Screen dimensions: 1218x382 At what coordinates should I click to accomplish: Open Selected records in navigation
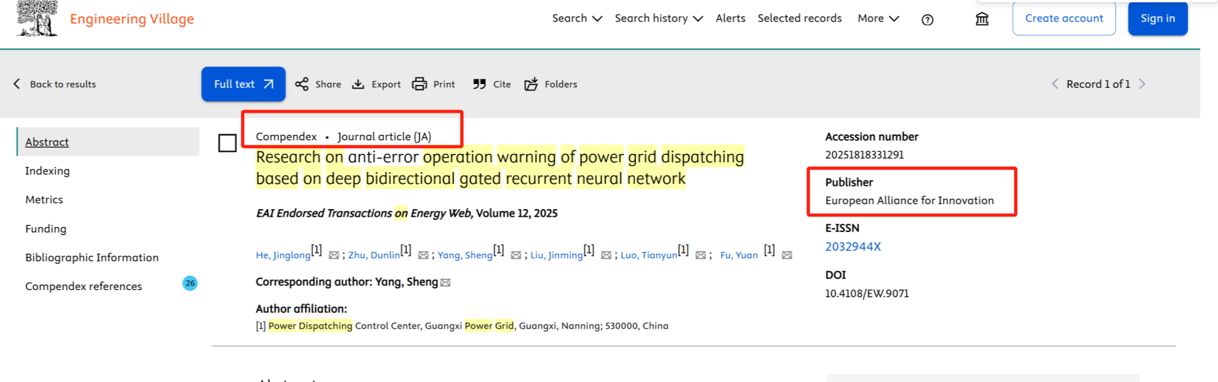point(800,18)
